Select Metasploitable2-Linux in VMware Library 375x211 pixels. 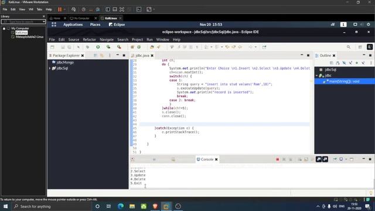tap(29, 37)
